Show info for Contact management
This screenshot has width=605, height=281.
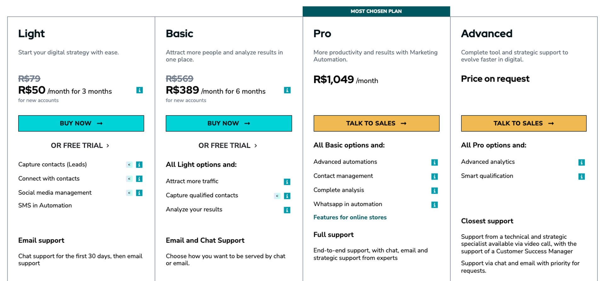[x=434, y=177]
